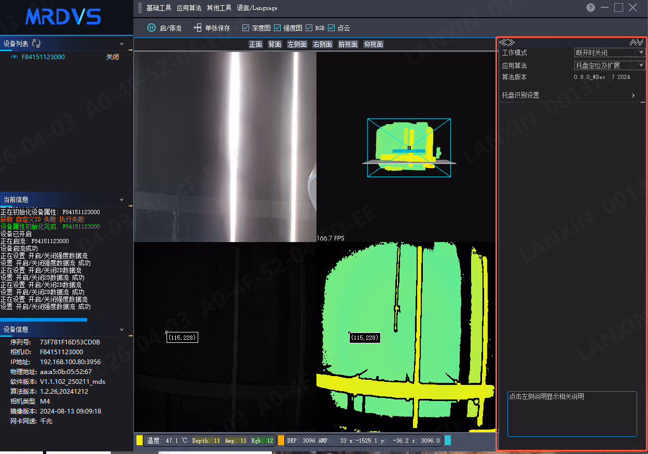Click the colored depth map view

406,337
